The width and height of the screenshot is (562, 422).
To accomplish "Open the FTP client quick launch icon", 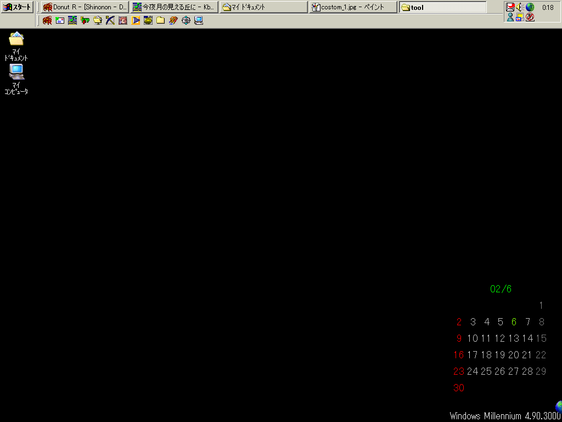I will 85,20.
